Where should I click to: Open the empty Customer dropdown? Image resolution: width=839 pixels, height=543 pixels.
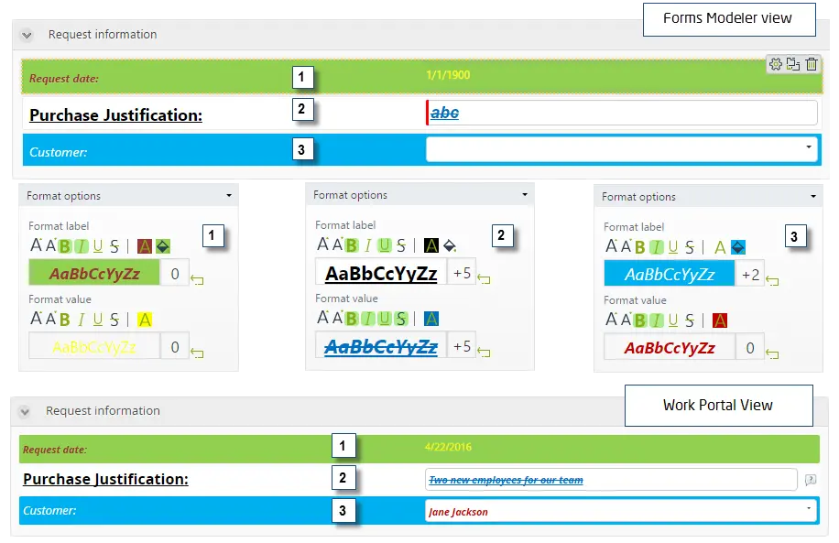(x=622, y=149)
